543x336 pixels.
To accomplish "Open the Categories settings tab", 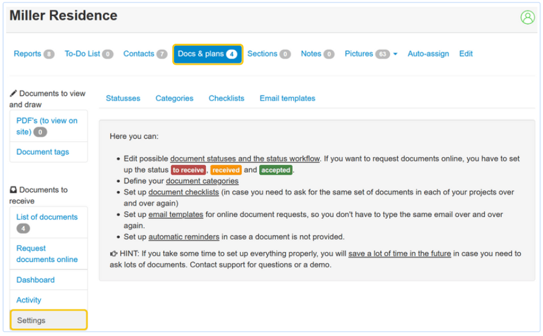I will (174, 99).
